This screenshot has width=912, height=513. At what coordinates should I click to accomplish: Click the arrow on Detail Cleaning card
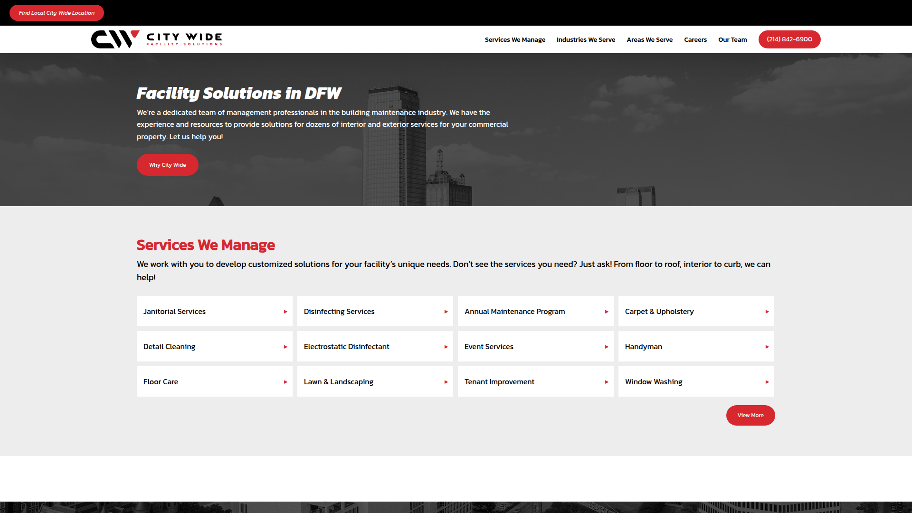click(x=285, y=347)
